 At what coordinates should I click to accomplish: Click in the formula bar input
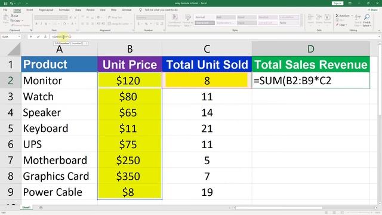[214, 36]
